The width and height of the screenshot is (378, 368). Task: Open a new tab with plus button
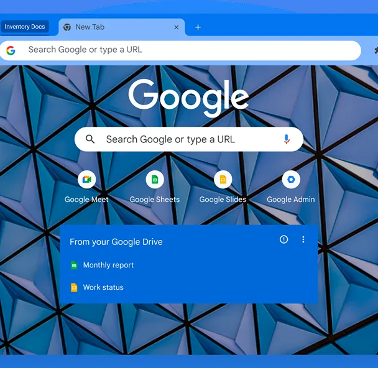(198, 27)
